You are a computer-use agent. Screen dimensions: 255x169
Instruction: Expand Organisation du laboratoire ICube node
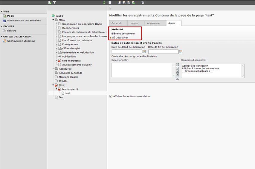pos(57,24)
